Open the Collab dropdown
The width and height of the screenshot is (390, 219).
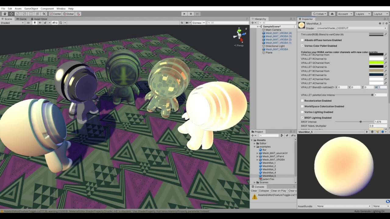tap(320, 14)
